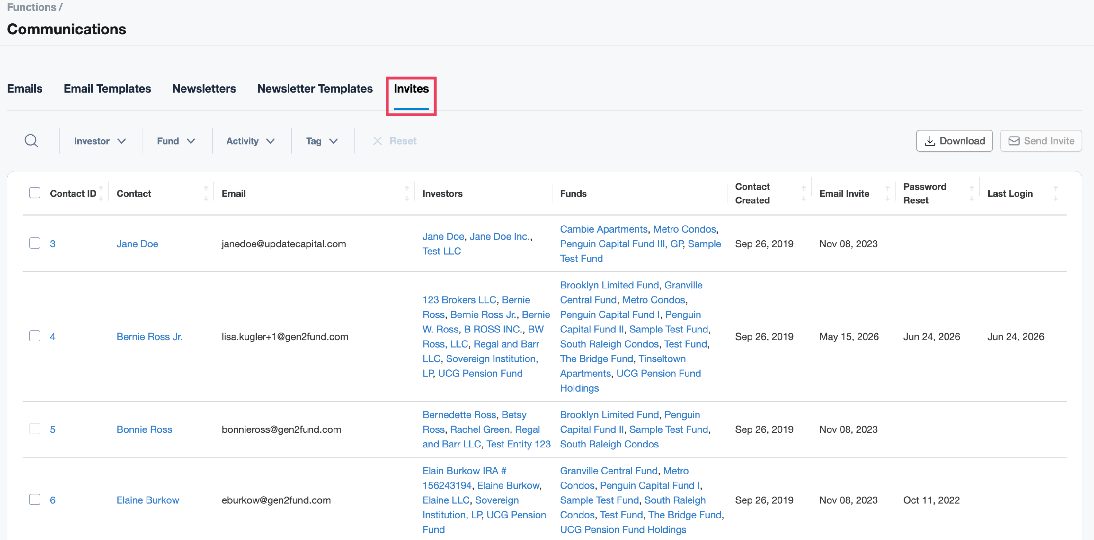1094x540 pixels.
Task: Switch to Newsletter Templates tab
Action: (315, 89)
